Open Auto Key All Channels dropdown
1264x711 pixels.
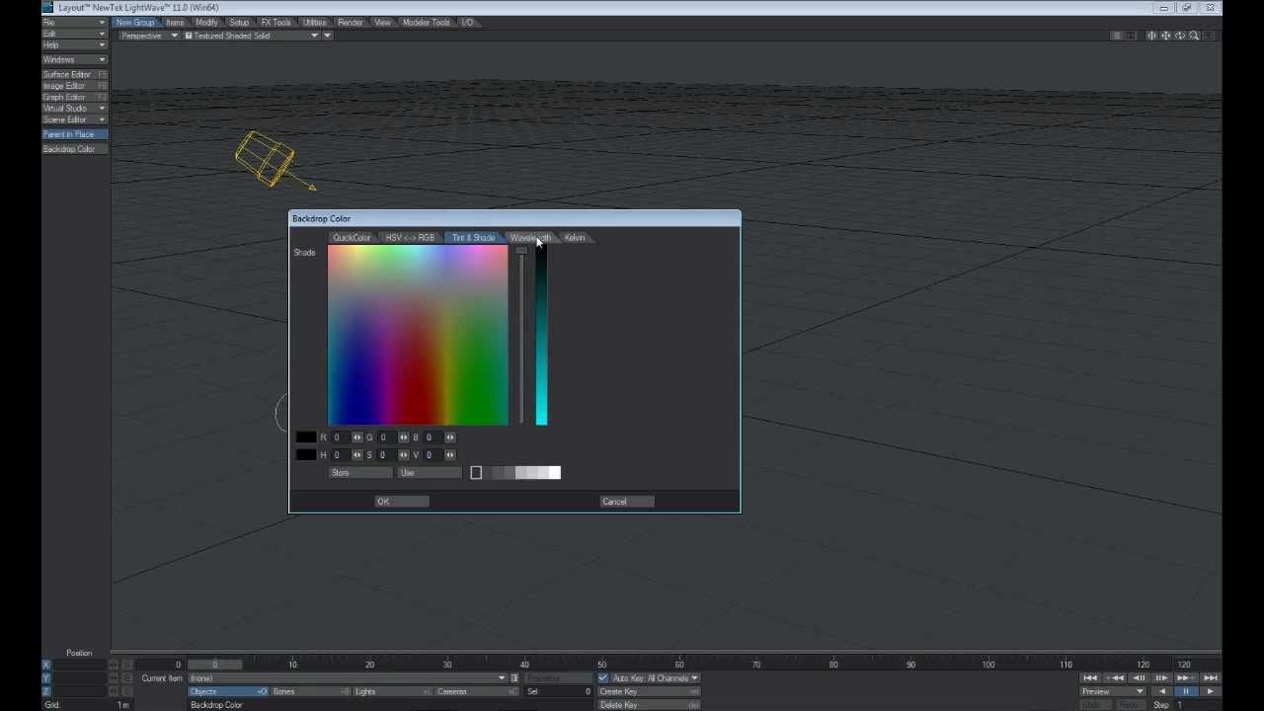656,678
